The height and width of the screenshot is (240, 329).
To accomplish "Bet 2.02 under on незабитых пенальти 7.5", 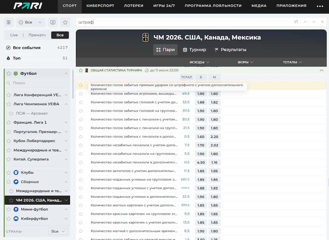I will tap(214, 145).
